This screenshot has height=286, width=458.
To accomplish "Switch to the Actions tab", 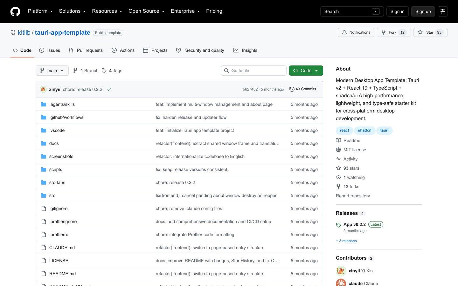I will point(123,50).
